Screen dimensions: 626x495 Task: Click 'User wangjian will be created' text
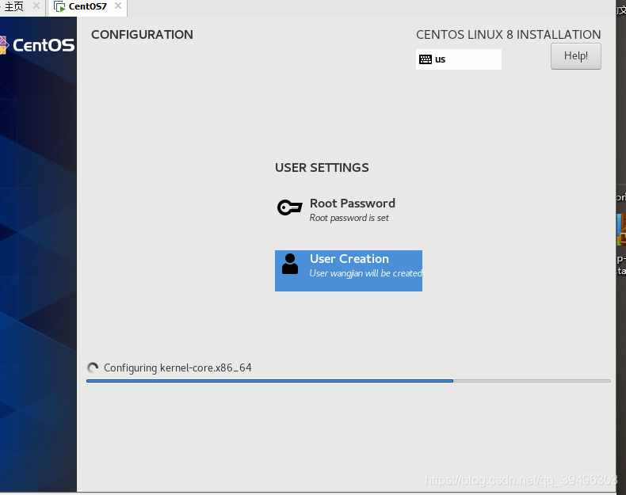click(x=366, y=273)
